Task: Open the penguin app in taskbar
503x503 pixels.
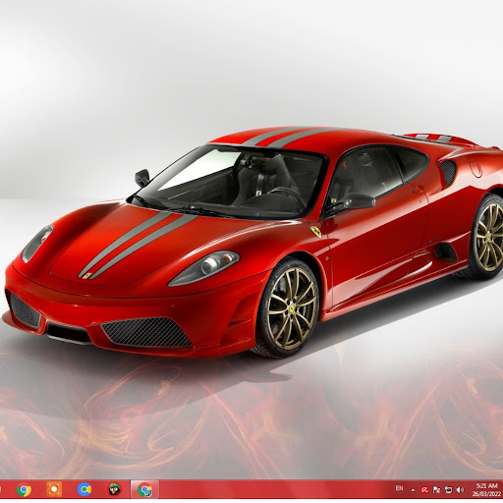Action: click(x=114, y=489)
